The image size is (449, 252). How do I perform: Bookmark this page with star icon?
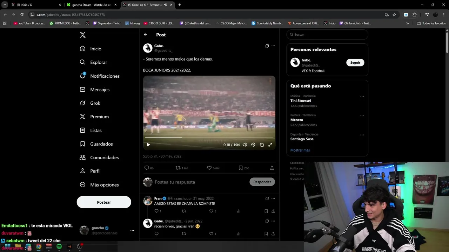coord(394,15)
